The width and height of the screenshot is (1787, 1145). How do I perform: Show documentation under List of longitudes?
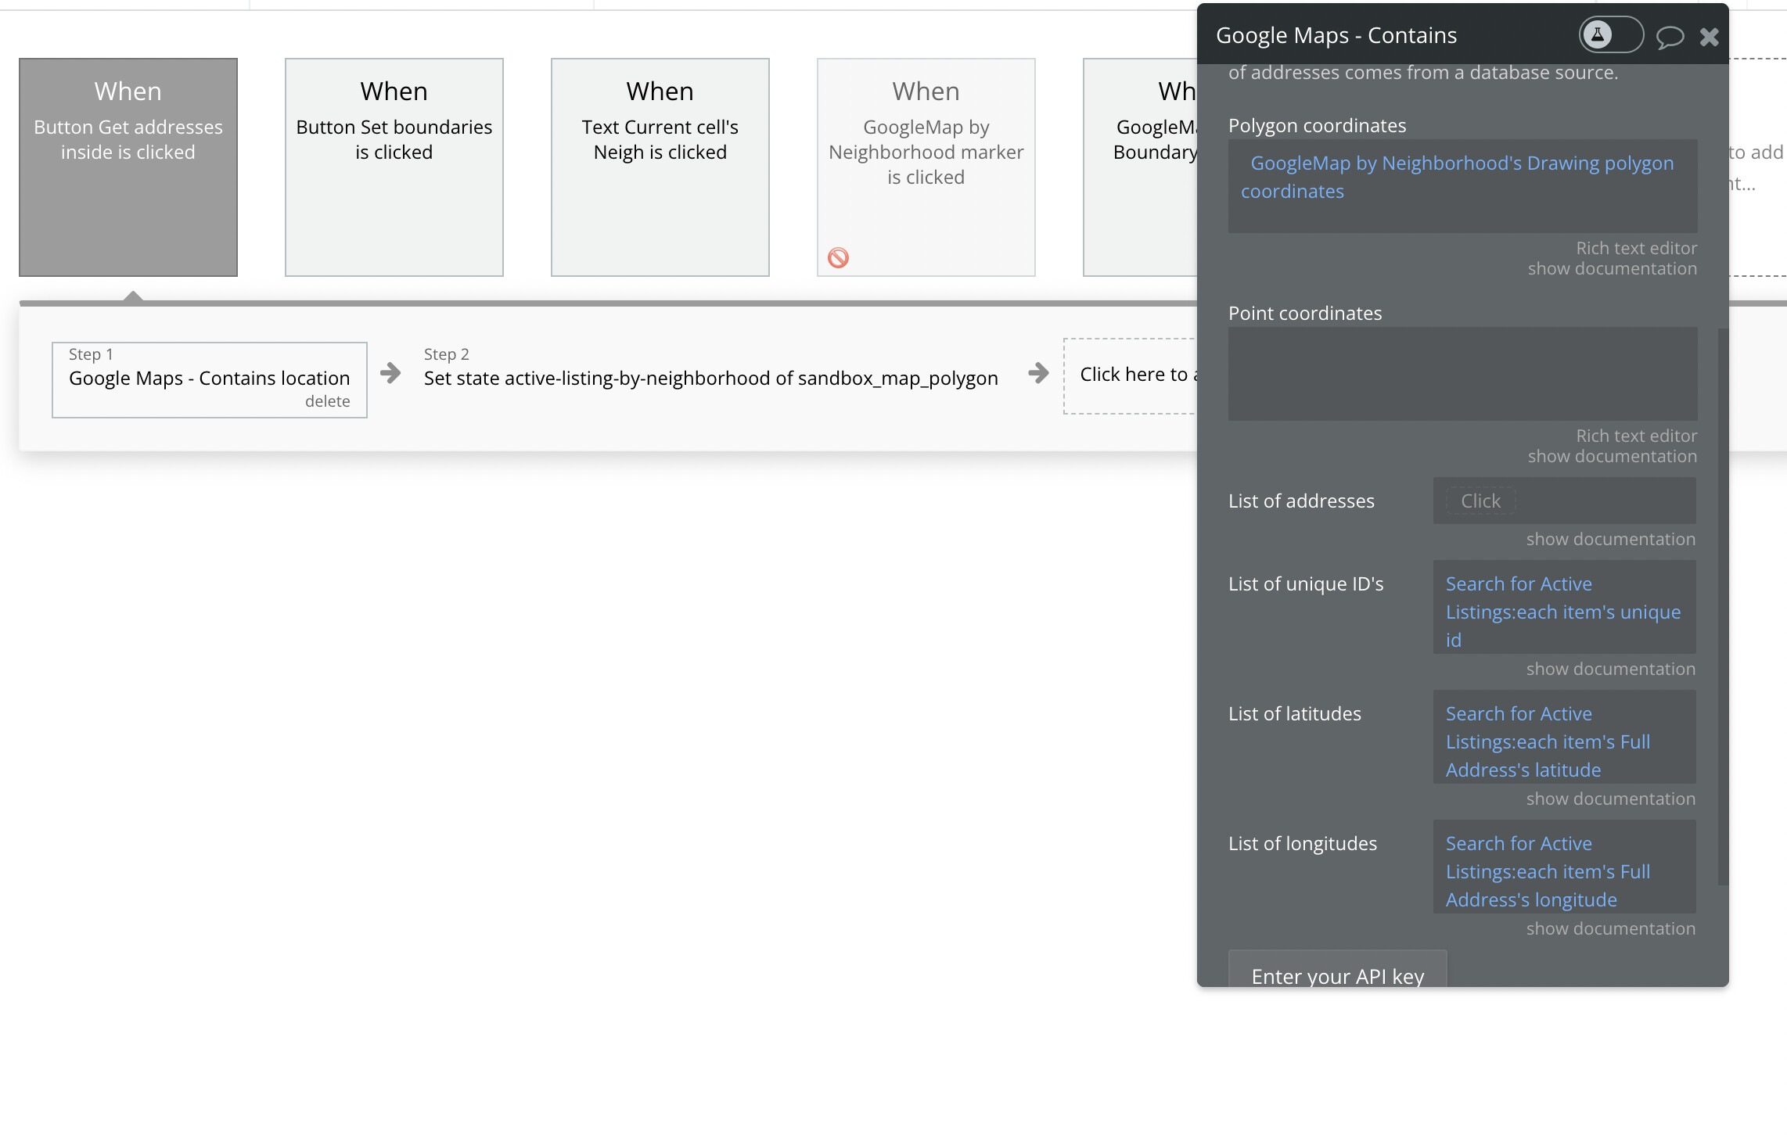(x=1610, y=928)
